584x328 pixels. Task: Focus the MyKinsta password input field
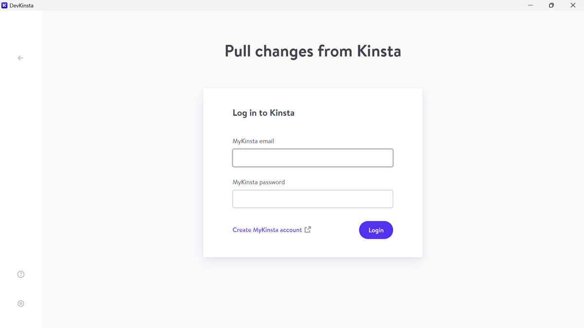[x=312, y=199]
